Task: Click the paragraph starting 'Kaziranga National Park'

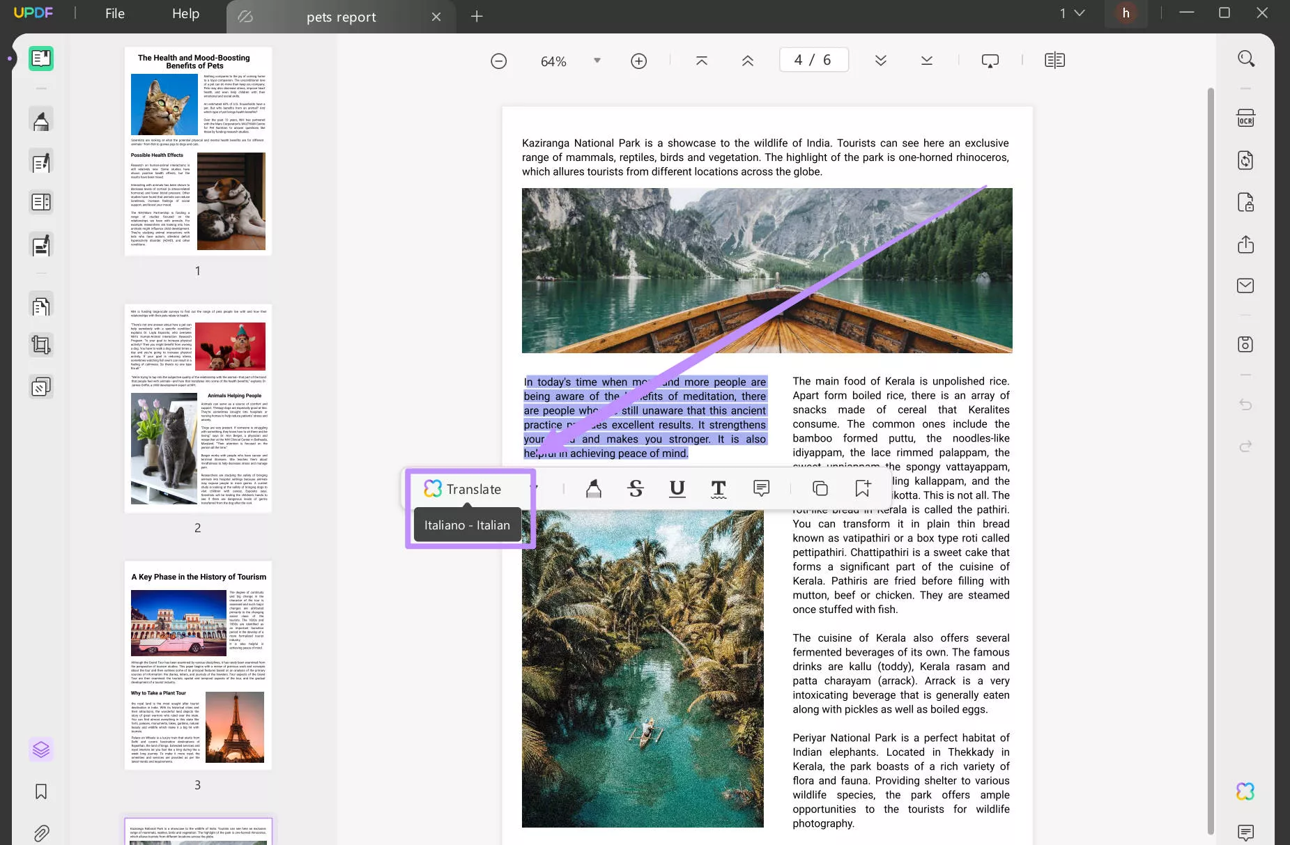Action: click(x=765, y=157)
